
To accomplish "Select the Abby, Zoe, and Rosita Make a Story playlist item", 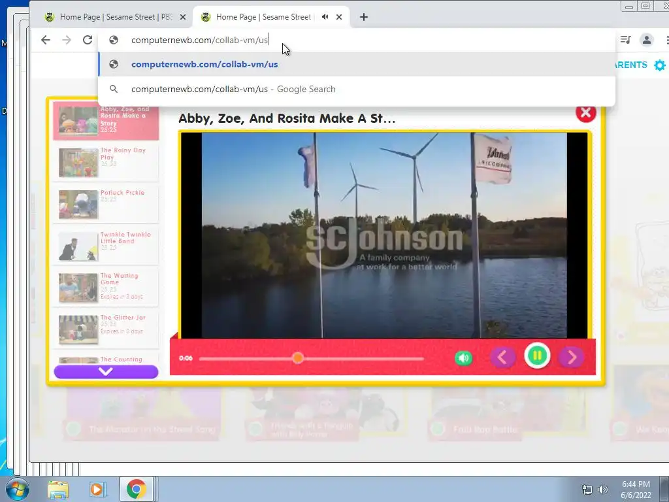I will point(106,121).
